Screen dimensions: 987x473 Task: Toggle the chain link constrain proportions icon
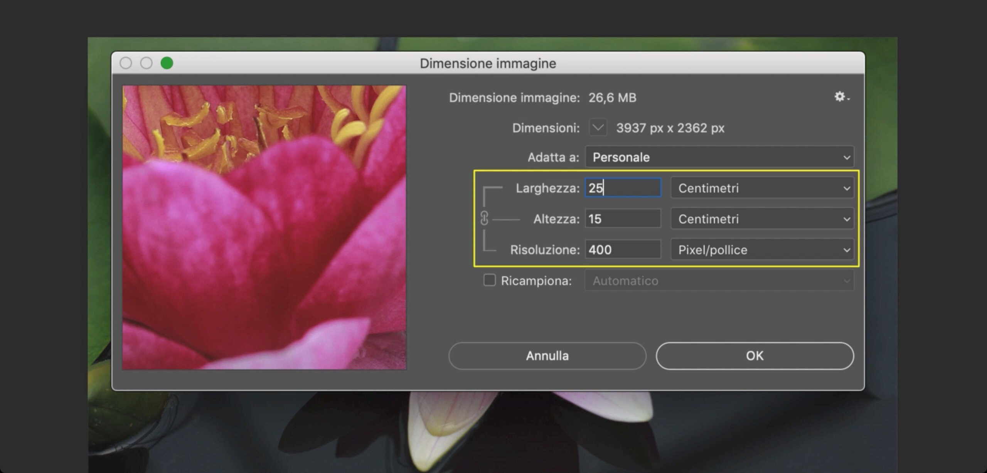pos(484,218)
